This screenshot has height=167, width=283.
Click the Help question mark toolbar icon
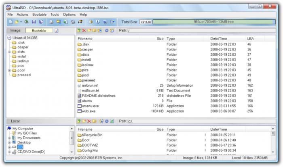(105, 22)
